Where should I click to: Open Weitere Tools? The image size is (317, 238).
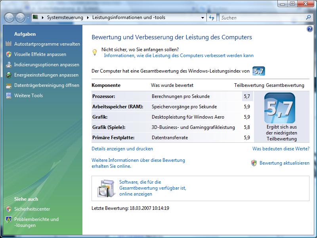(x=29, y=96)
